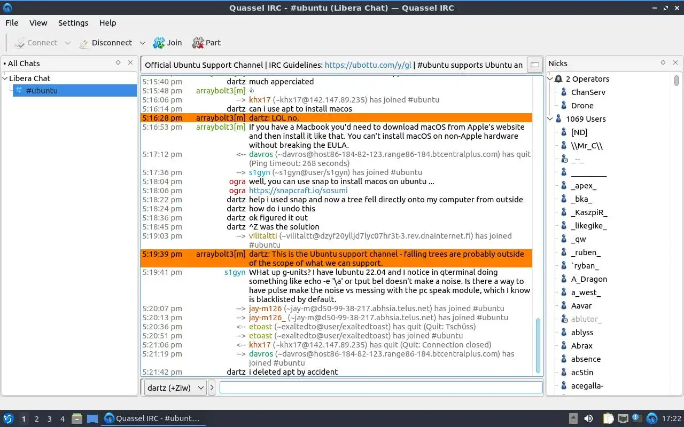Click the Quassel IRC taskbar window button
684x427 pixels.
pyautogui.click(x=153, y=419)
